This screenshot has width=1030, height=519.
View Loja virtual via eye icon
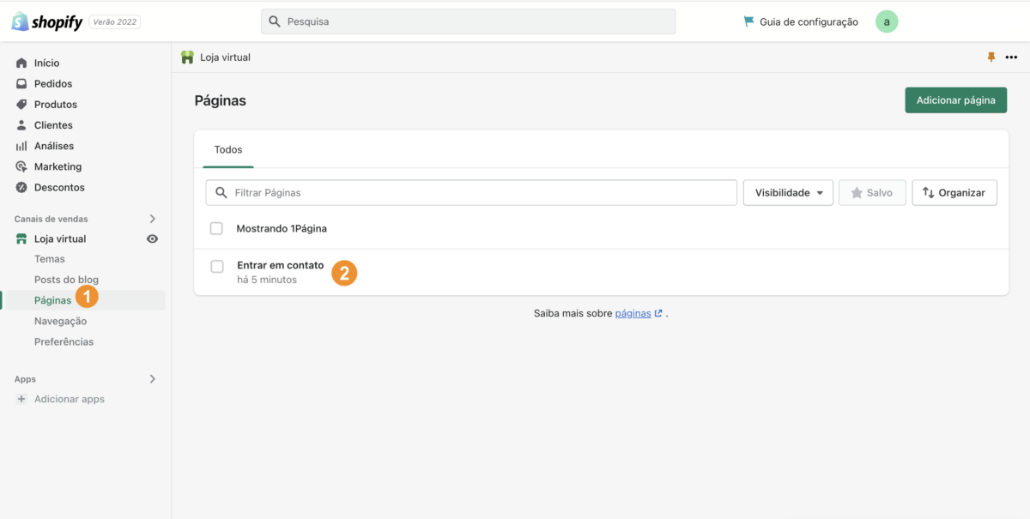[x=152, y=239]
